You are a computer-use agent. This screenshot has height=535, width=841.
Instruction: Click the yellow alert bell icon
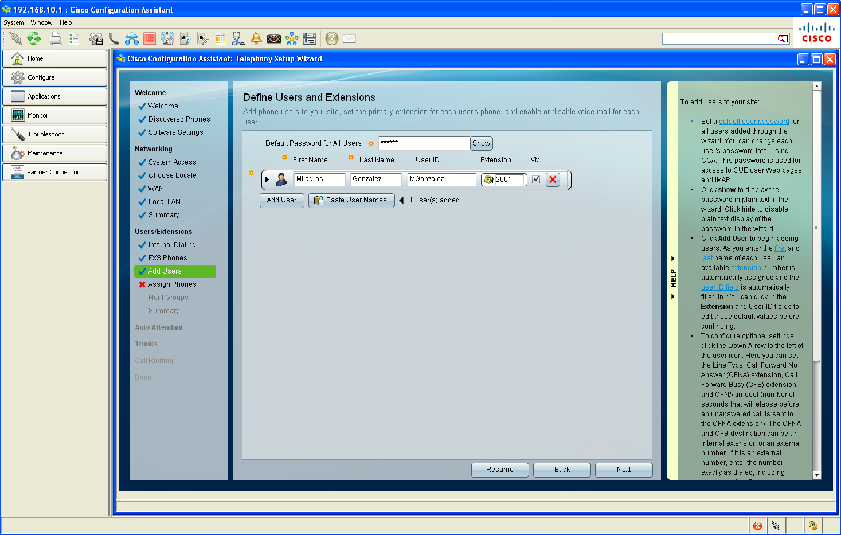(x=256, y=38)
